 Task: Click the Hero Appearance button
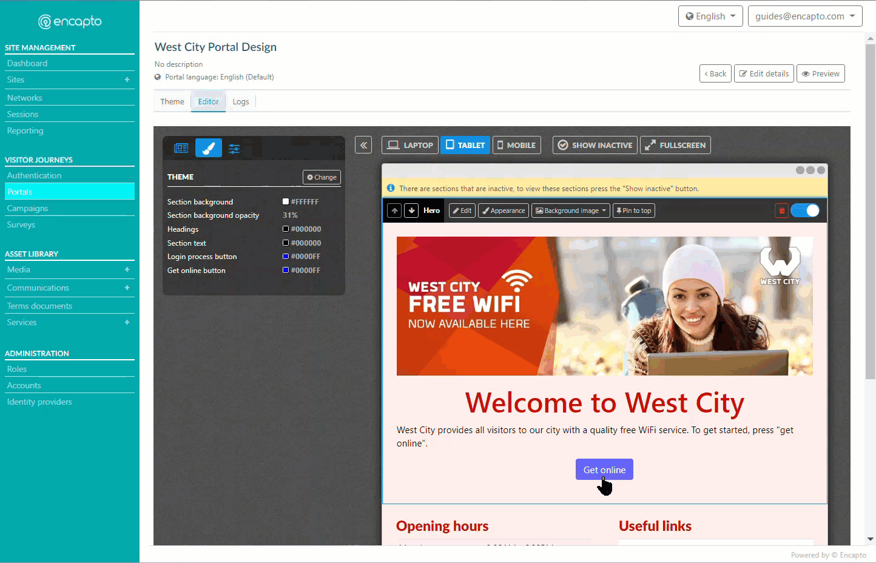pyautogui.click(x=504, y=211)
